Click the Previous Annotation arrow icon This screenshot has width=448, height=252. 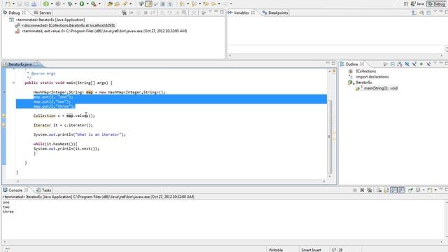[x=194, y=4]
